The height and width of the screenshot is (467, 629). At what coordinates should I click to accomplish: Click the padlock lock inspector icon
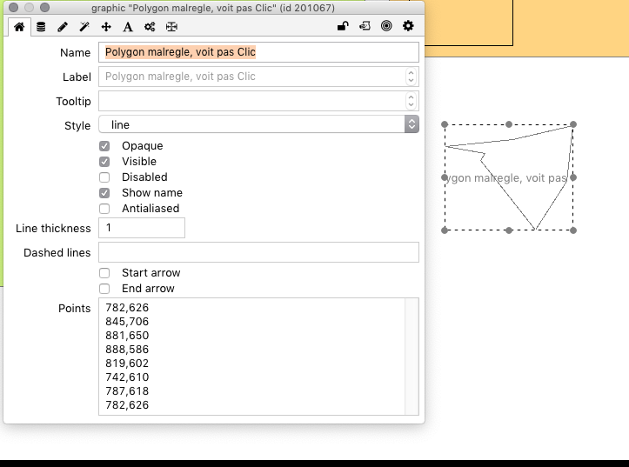(x=344, y=27)
